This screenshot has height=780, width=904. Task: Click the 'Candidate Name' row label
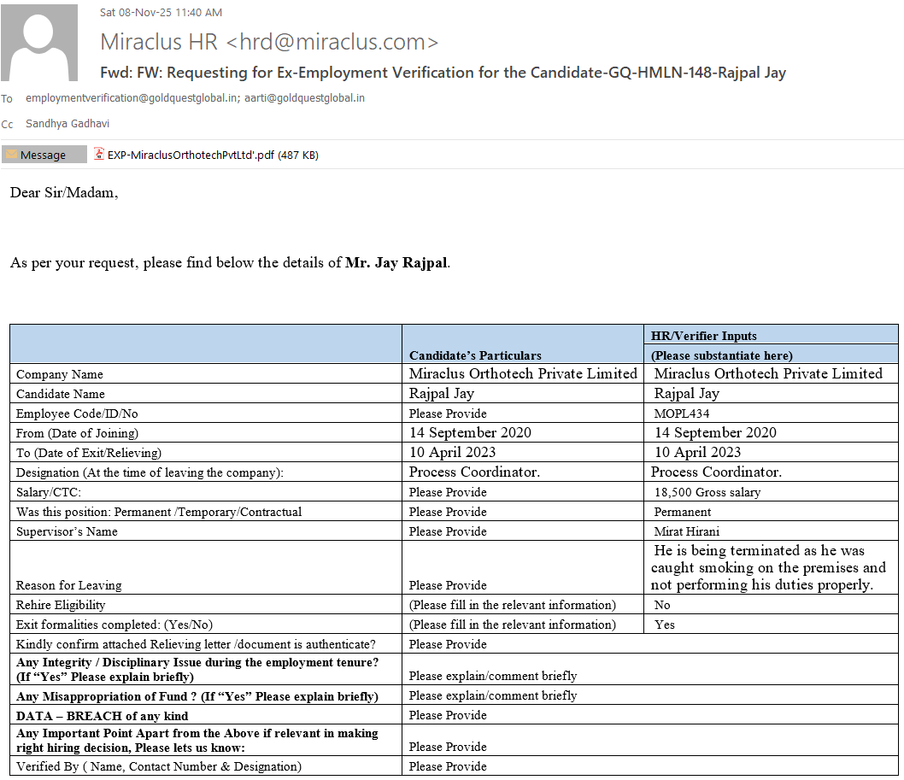pos(61,394)
